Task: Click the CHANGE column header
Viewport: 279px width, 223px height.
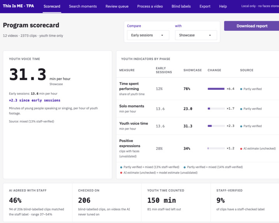Action: pyautogui.click(x=214, y=70)
